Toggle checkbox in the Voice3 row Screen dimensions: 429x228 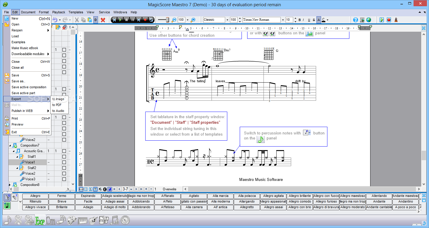[x=64, y=179]
